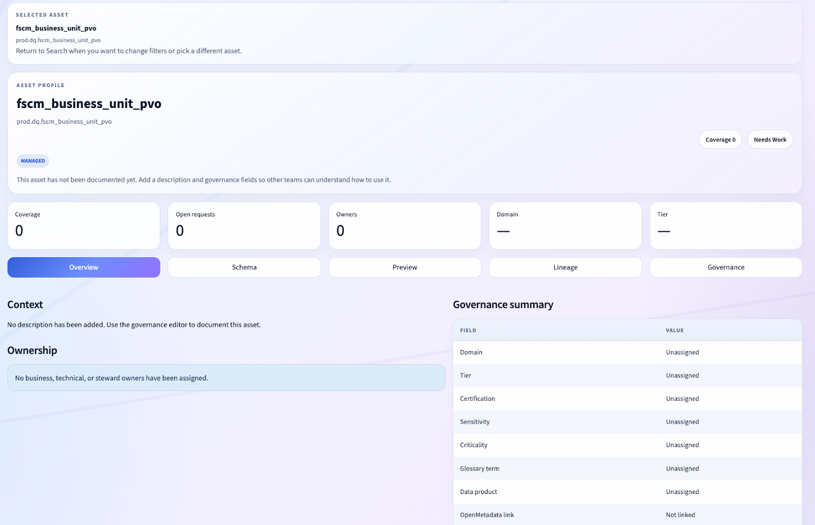
Task: Select the Coverage stat card
Action: (84, 226)
